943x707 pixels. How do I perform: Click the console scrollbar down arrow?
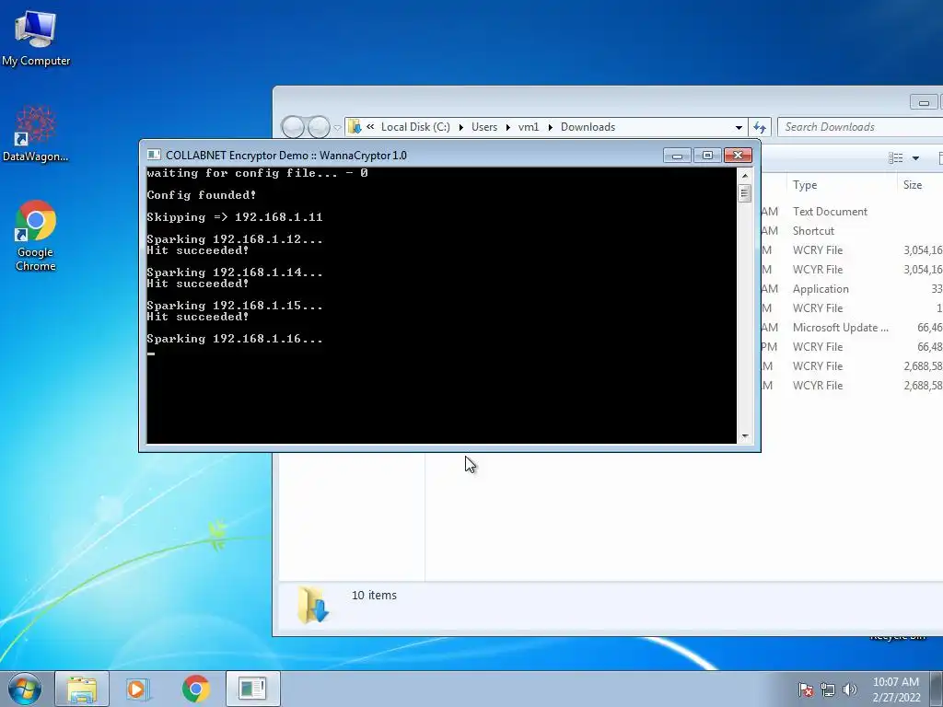click(745, 435)
